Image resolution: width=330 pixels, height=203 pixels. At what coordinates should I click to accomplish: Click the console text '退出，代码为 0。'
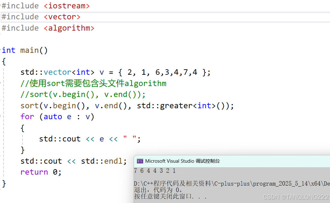click(x=158, y=190)
